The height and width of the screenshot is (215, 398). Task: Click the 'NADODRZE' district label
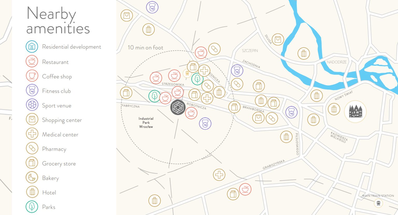(x=337, y=62)
